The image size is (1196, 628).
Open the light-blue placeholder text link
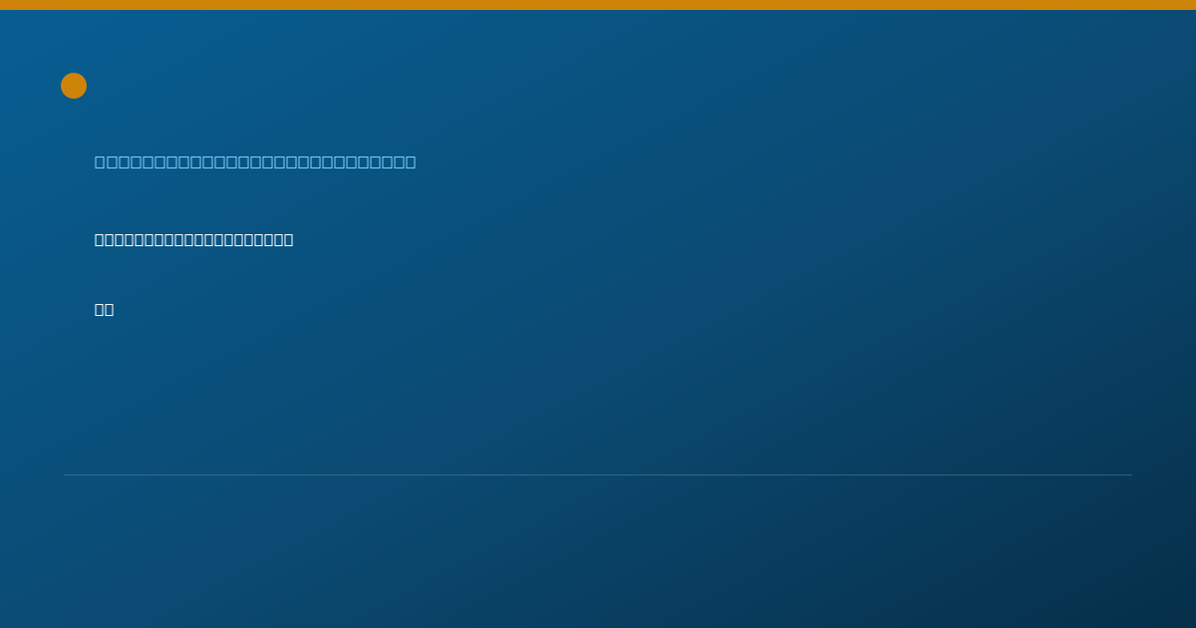(x=255, y=161)
